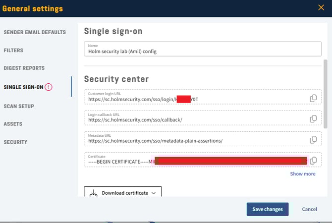
Task: Cancel the settings changes
Action: pos(309,209)
